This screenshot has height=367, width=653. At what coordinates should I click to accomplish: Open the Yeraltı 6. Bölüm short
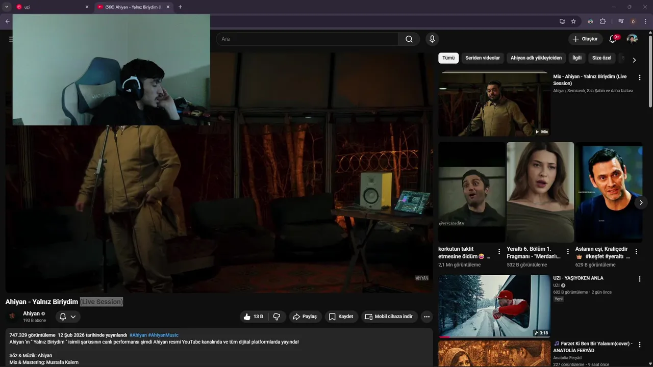point(540,192)
